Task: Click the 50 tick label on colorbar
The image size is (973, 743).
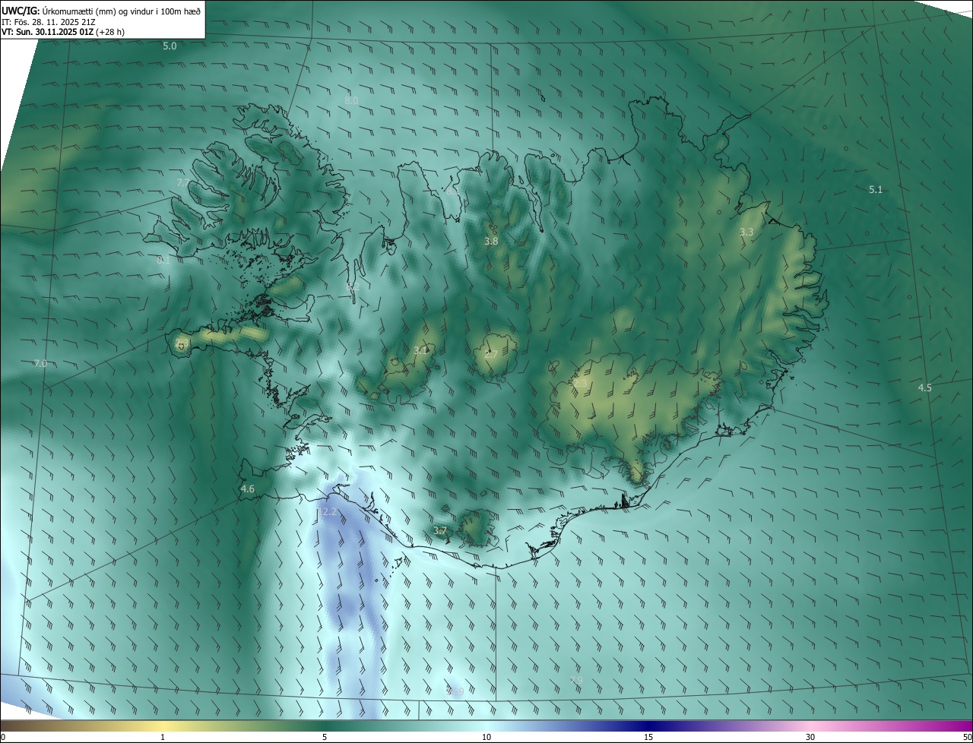Action: tap(967, 737)
